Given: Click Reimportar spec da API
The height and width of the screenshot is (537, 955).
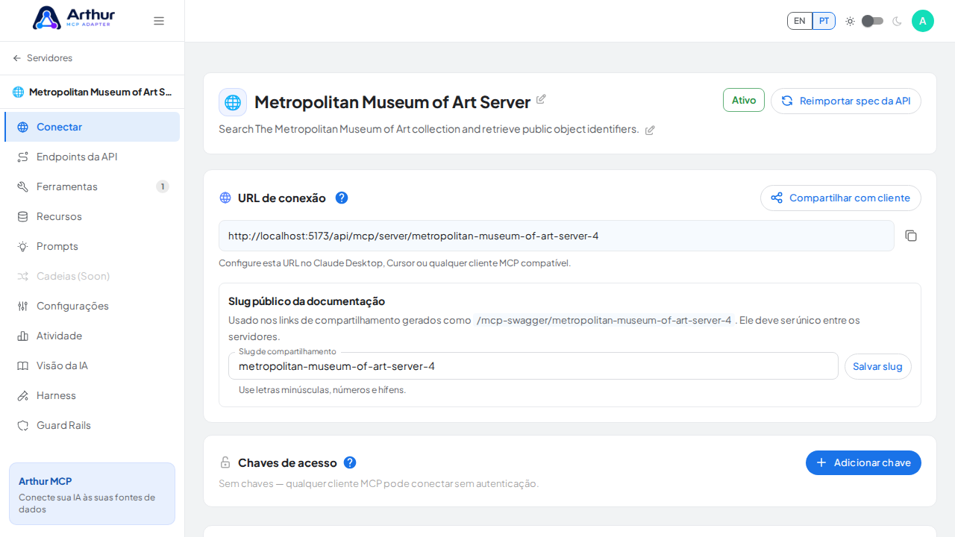Looking at the screenshot, I should tap(846, 101).
